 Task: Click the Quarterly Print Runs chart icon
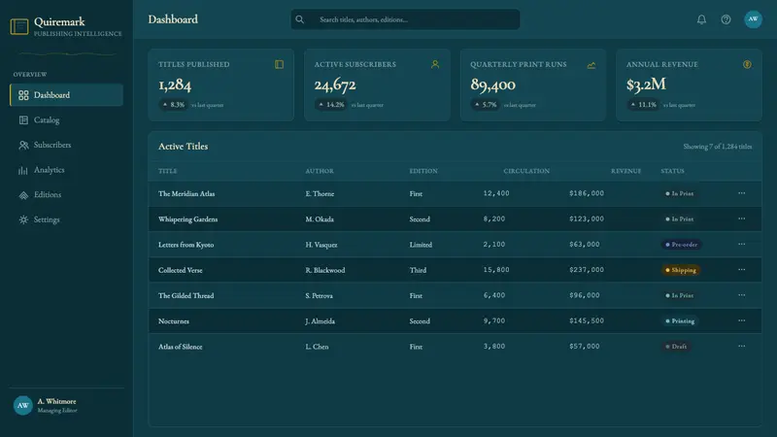591,65
